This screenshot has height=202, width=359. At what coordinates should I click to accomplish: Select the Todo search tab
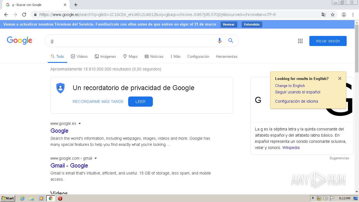tap(57, 56)
